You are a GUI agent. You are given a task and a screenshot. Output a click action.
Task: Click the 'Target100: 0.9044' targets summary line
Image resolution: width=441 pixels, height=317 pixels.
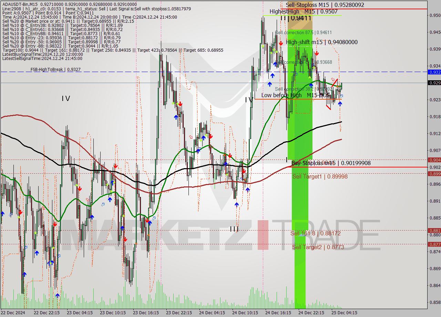[x=113, y=50]
